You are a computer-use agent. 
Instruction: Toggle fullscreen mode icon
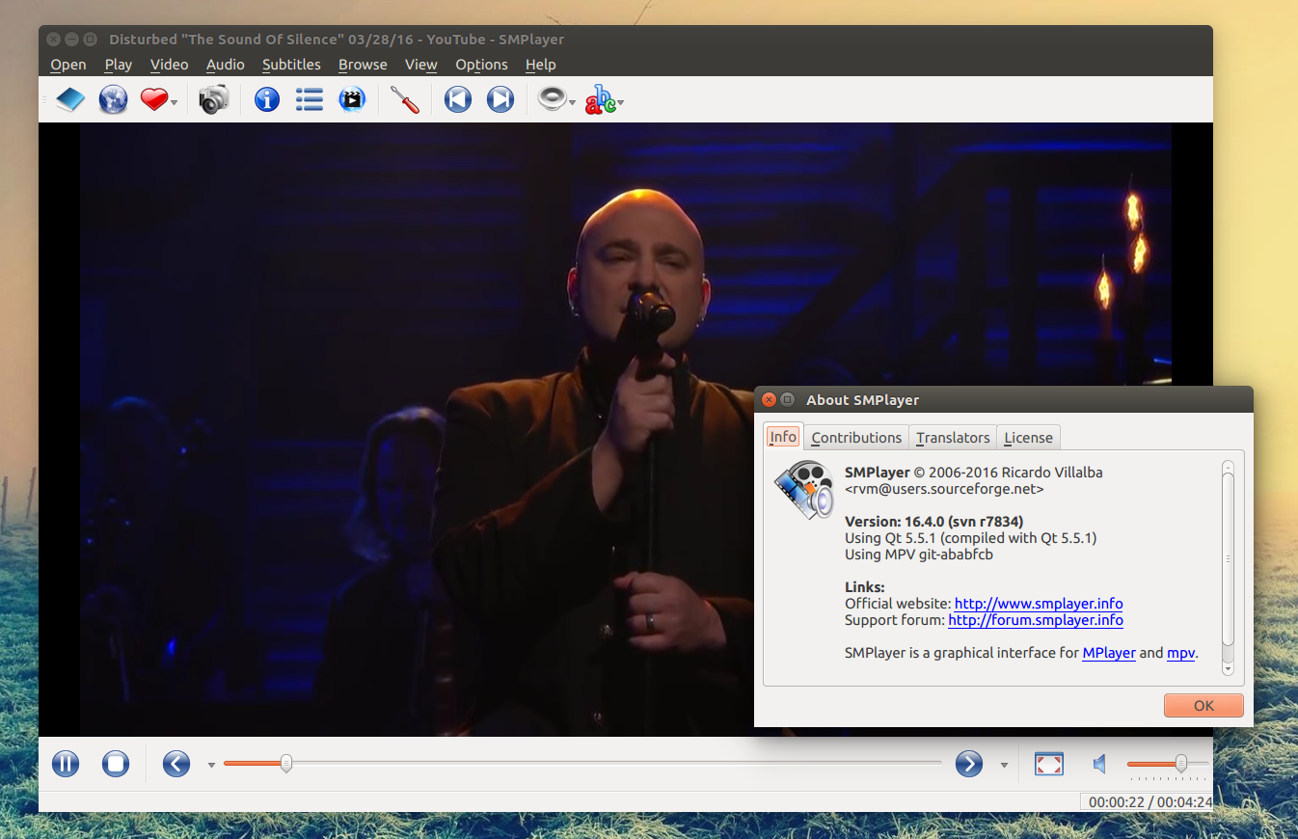tap(1048, 765)
